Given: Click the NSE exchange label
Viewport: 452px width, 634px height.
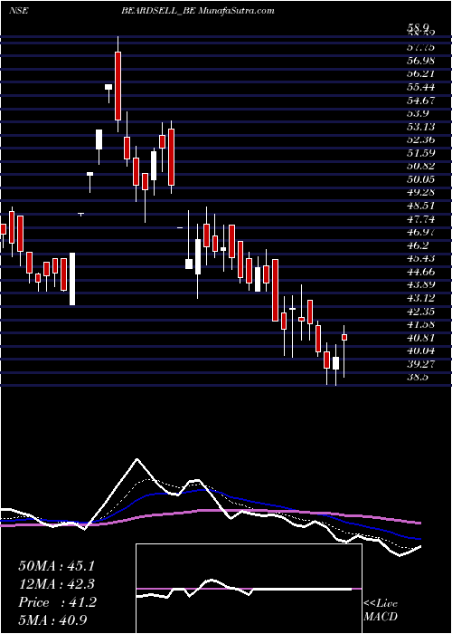Looking at the screenshot, I should tap(19, 11).
